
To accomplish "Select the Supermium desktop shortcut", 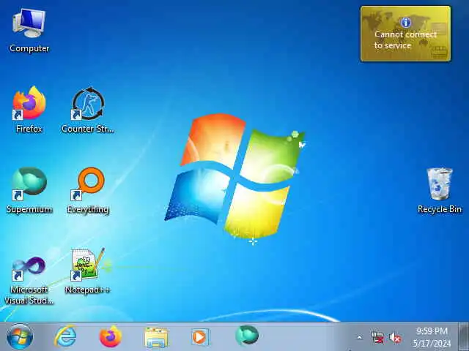I will (29, 190).
